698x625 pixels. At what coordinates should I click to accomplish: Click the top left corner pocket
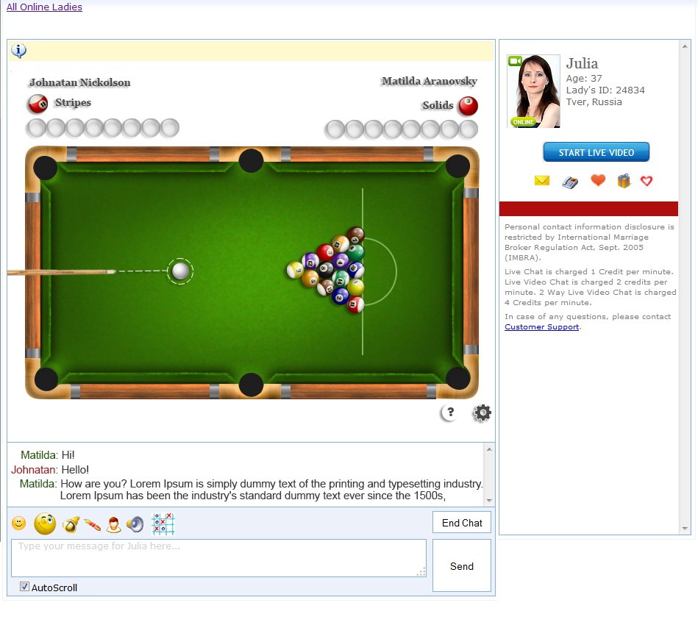[46, 168]
